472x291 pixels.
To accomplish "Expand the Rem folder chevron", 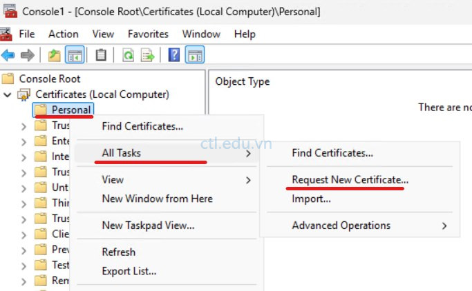I will (x=23, y=281).
